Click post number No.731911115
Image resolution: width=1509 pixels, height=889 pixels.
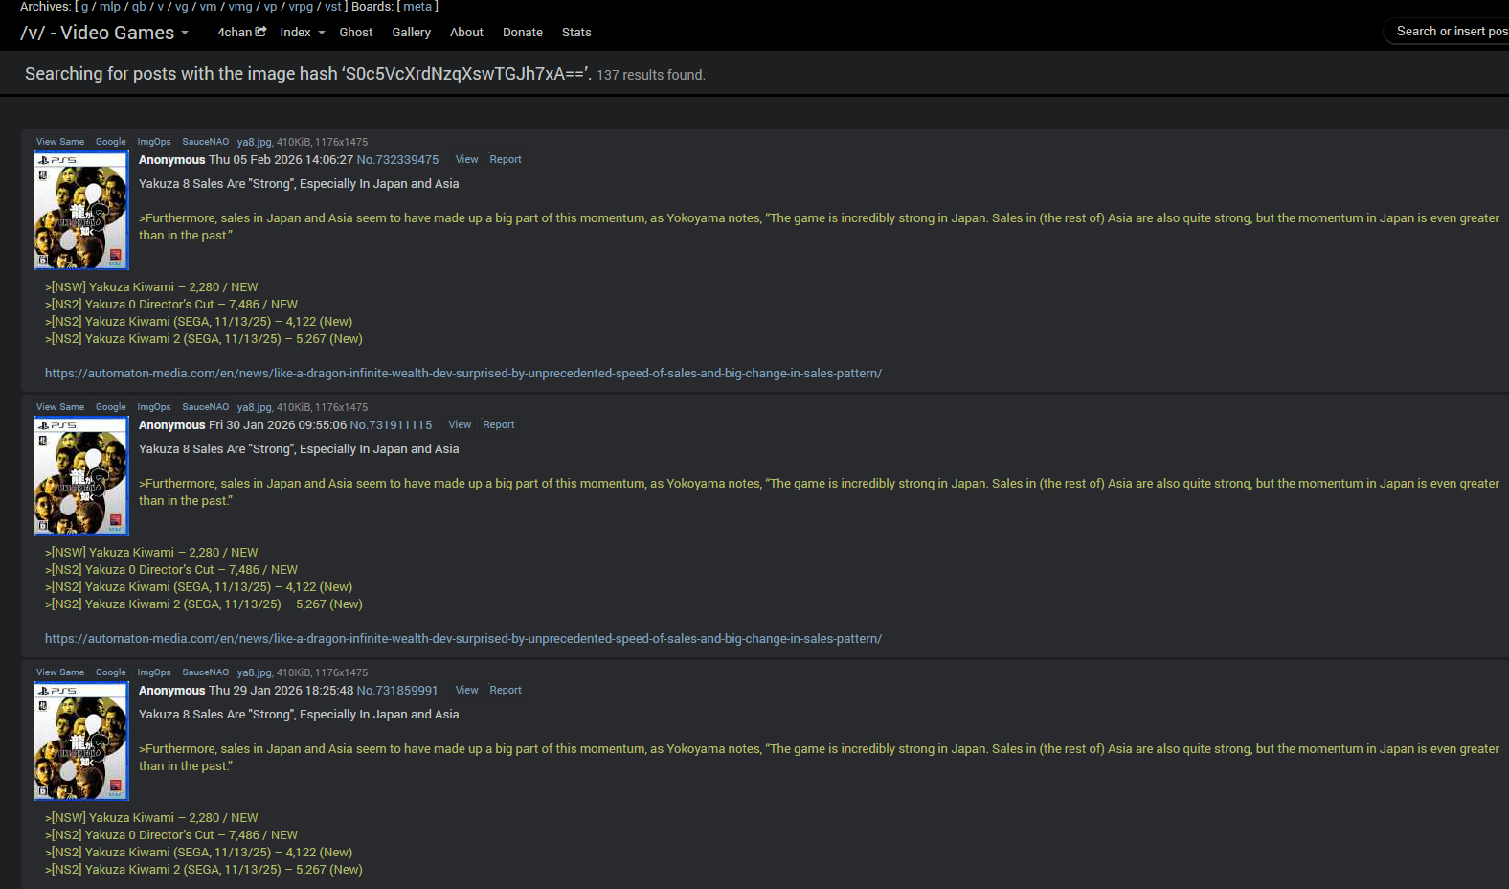391,425
